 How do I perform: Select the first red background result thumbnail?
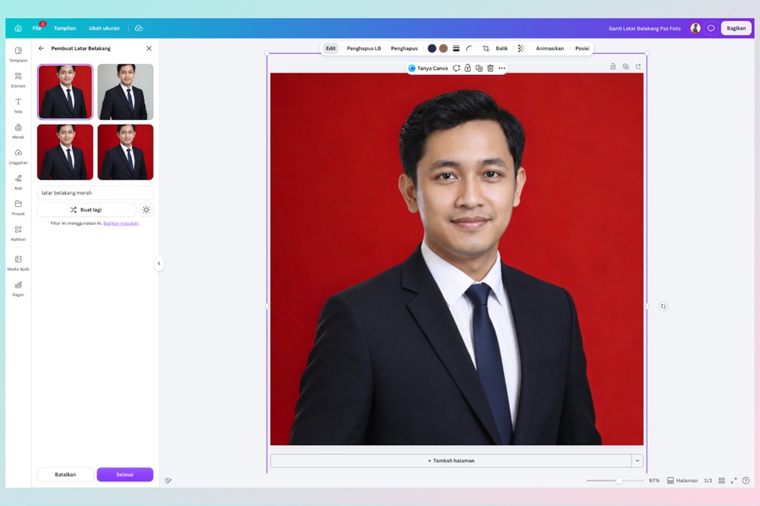click(x=65, y=91)
